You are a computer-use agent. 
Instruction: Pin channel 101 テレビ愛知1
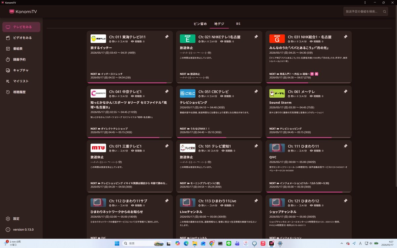[256, 146]
